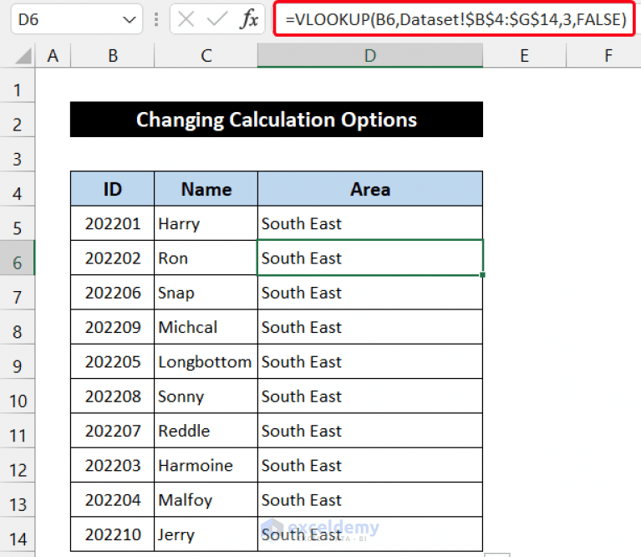Select the Jerry name cell
The width and height of the screenshot is (641, 557).
pos(206,534)
